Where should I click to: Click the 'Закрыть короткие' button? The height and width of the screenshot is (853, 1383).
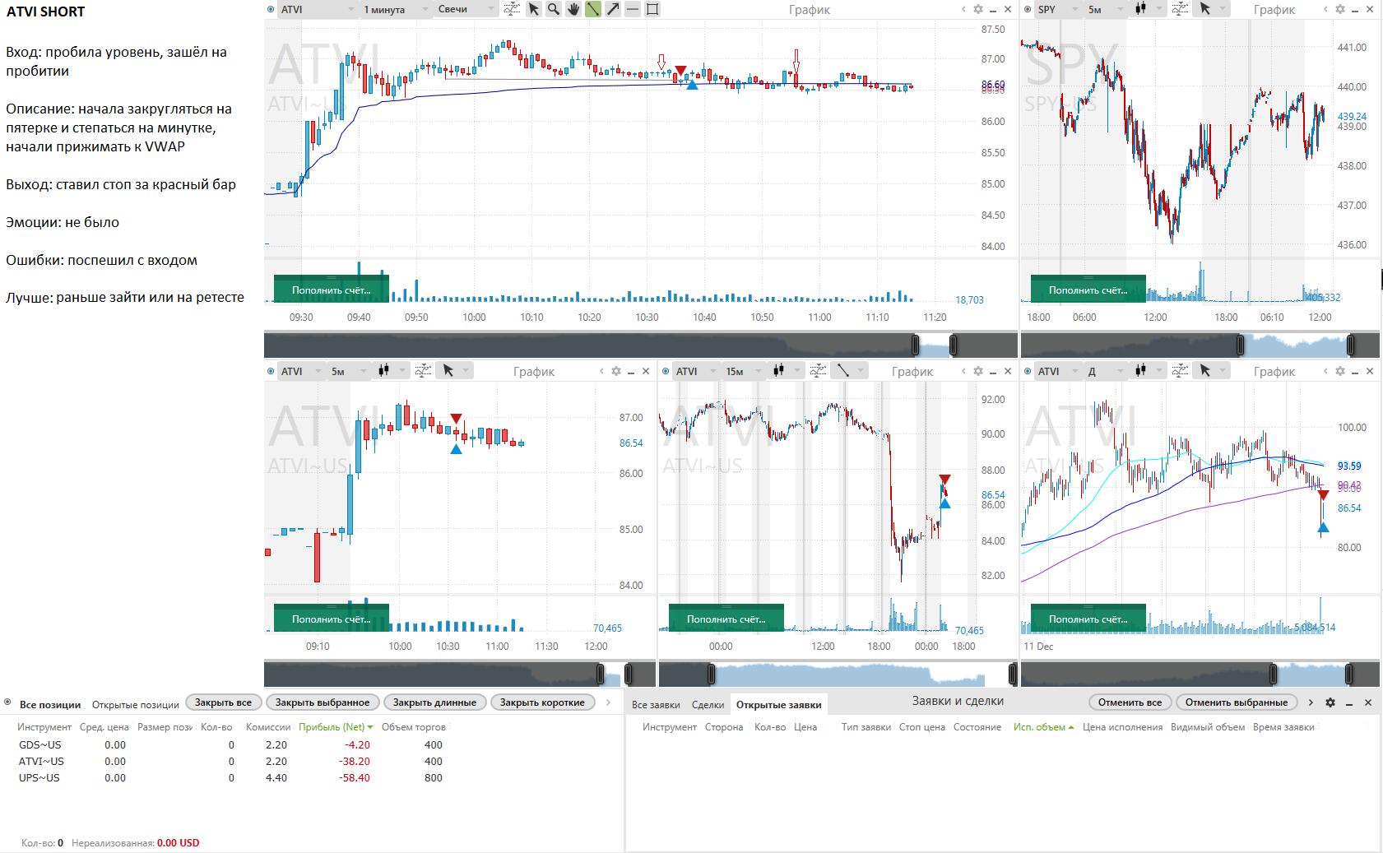point(542,702)
